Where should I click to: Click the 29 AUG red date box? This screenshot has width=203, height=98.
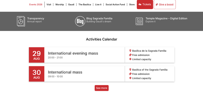(37, 55)
